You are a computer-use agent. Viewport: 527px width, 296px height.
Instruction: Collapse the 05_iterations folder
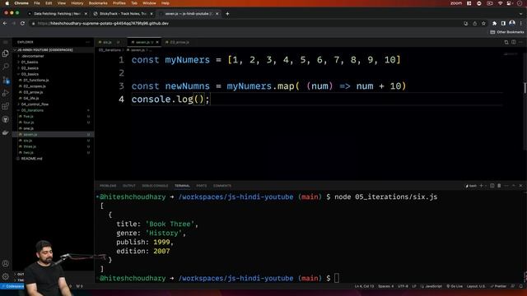(32, 110)
